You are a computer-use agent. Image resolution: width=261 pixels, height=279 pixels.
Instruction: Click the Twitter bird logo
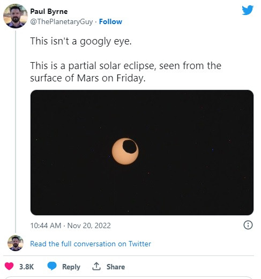(248, 10)
